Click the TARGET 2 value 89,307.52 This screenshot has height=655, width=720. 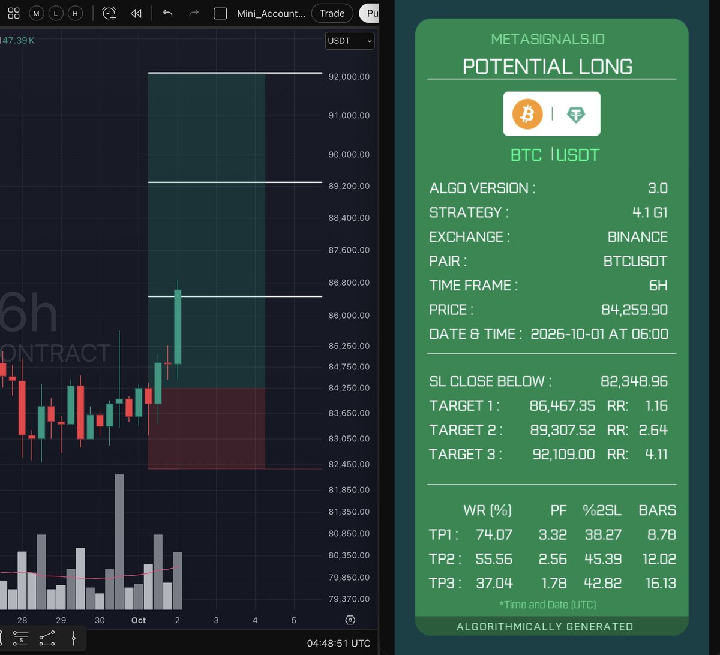(562, 430)
